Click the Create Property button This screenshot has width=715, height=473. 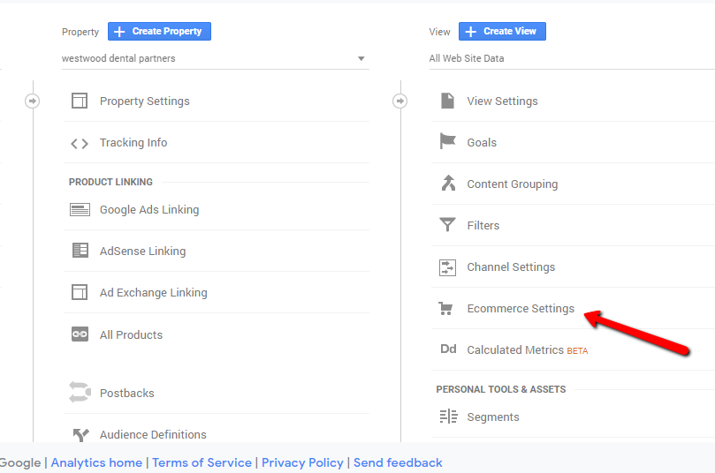tap(159, 32)
